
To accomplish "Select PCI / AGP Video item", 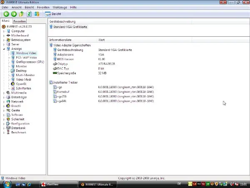I will (x=26, y=57).
